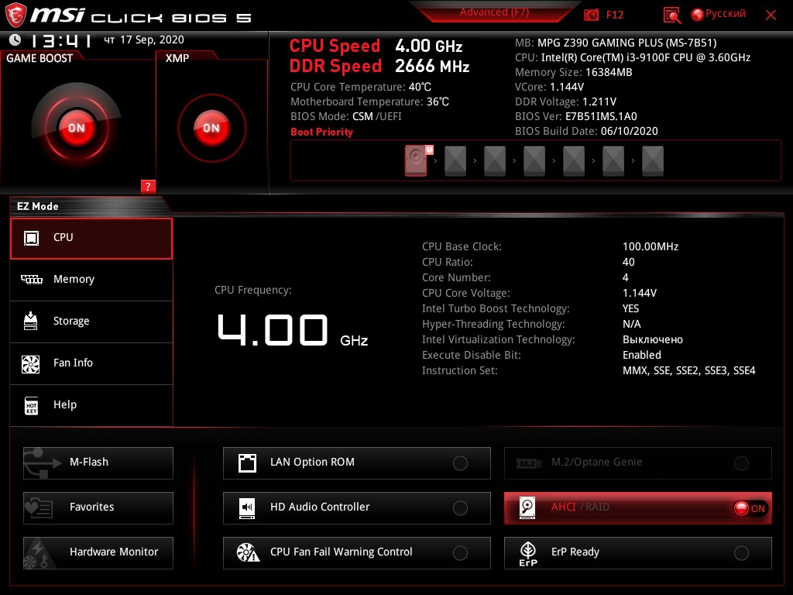Open the CPU section in EZ Mode

pos(91,239)
